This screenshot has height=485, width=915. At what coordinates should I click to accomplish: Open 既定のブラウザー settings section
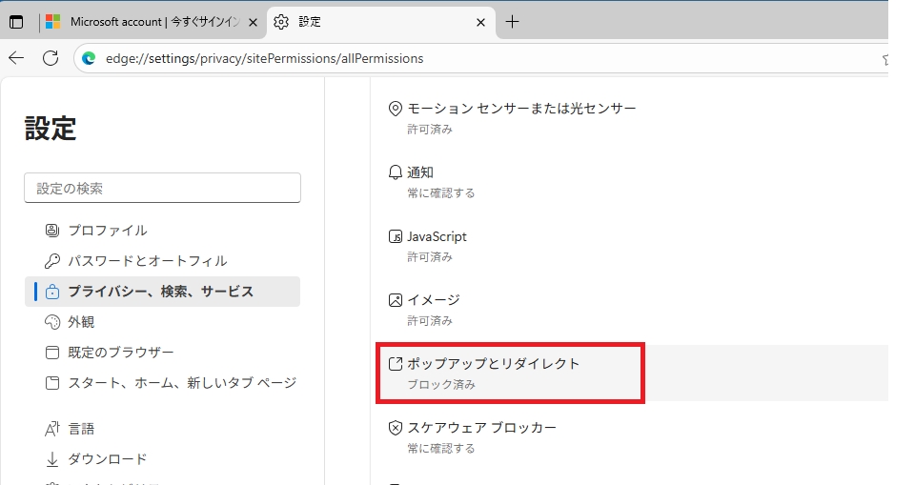(120, 353)
